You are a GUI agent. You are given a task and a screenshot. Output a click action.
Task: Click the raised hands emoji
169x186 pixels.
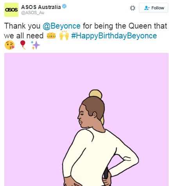(x=64, y=35)
